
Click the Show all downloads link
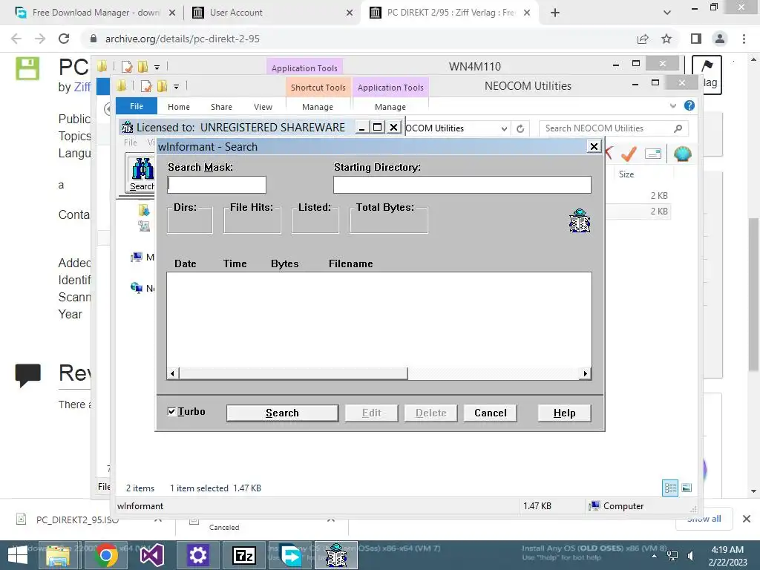[704, 519]
